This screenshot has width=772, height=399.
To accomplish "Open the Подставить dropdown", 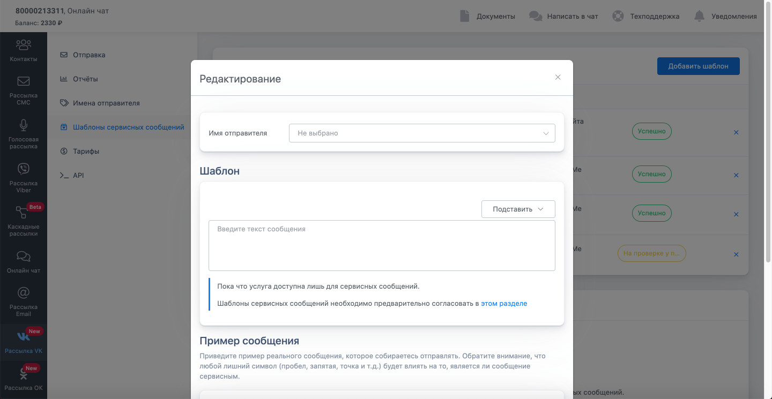I will [518, 209].
